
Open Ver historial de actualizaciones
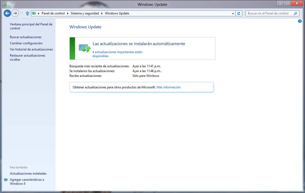tap(31, 49)
